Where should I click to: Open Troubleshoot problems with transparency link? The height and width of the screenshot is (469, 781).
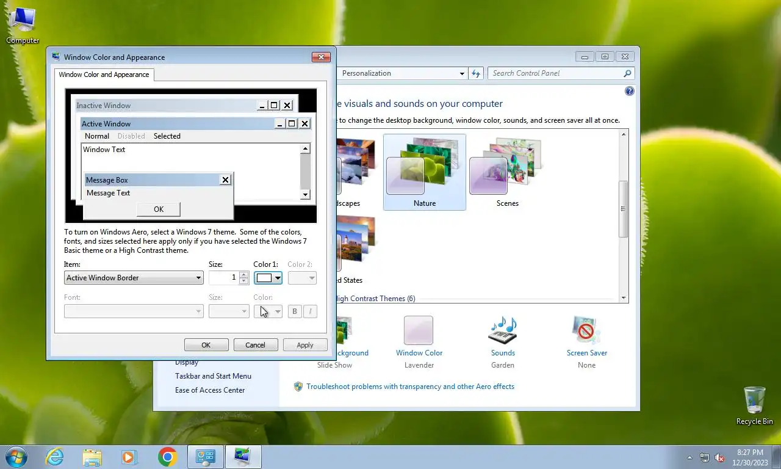410,387
